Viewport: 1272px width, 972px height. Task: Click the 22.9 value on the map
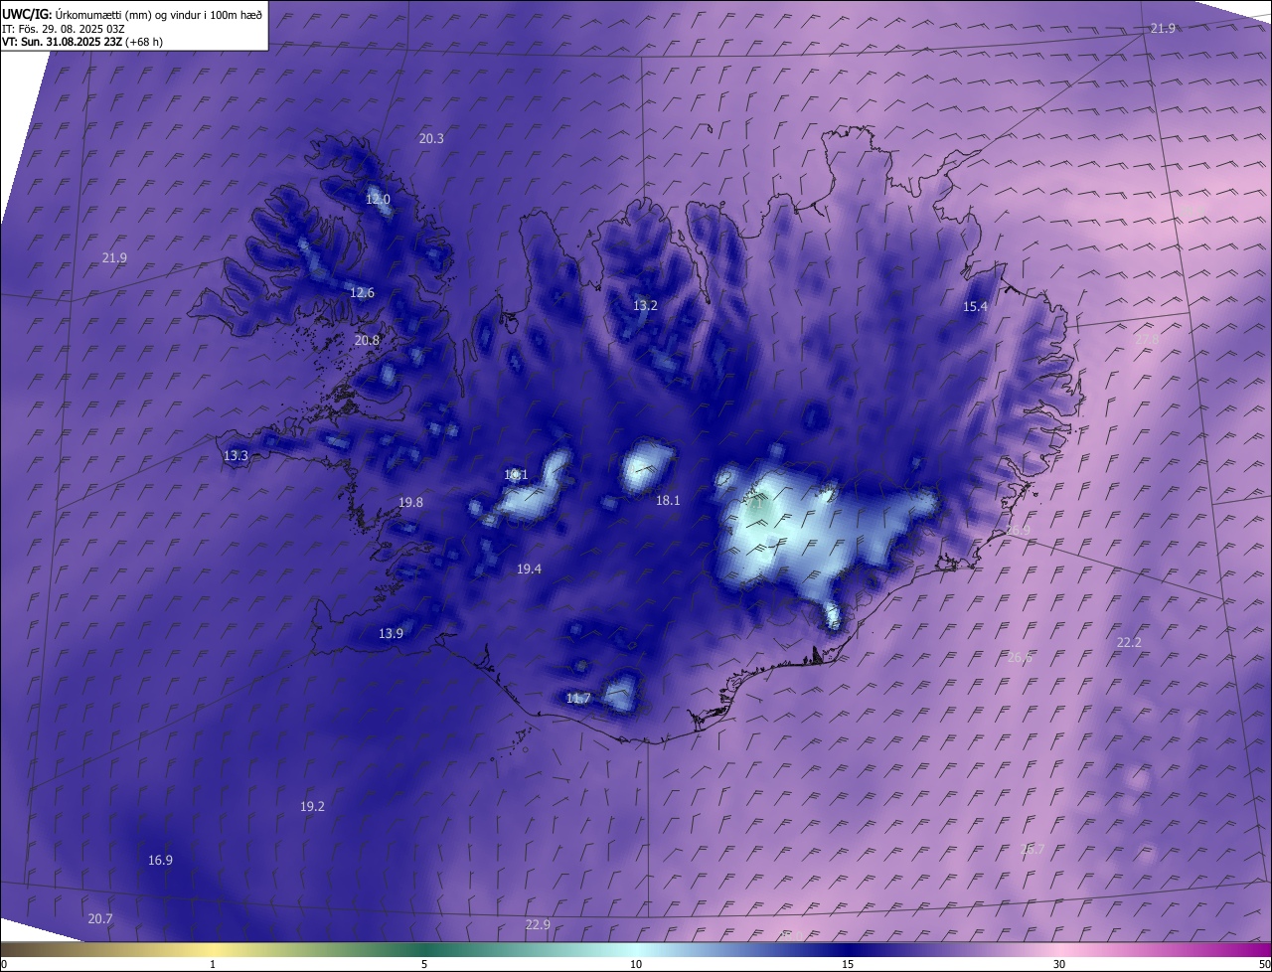click(x=538, y=925)
